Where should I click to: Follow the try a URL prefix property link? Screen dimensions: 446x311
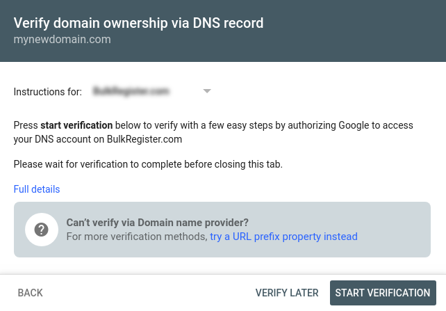[283, 237]
